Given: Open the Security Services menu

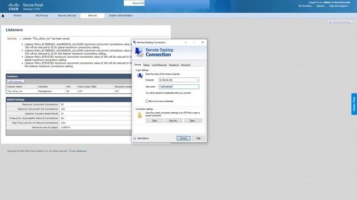Looking at the screenshot, I should (67, 16).
